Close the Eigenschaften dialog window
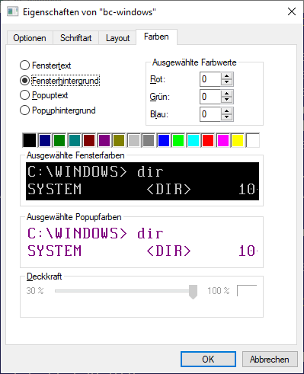The width and height of the screenshot is (304, 374). tap(292, 11)
